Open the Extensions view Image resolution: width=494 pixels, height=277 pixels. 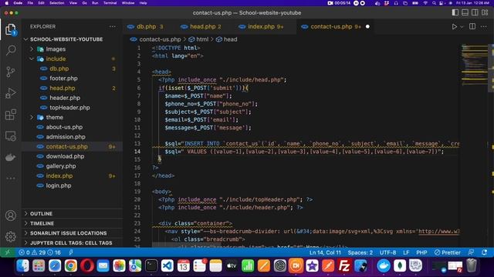10,115
